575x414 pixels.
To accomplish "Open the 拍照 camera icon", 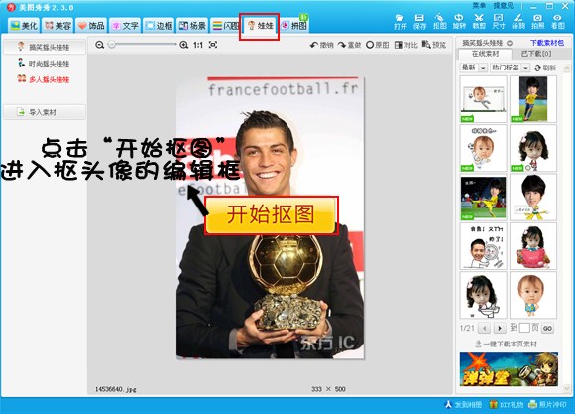I will [537, 21].
